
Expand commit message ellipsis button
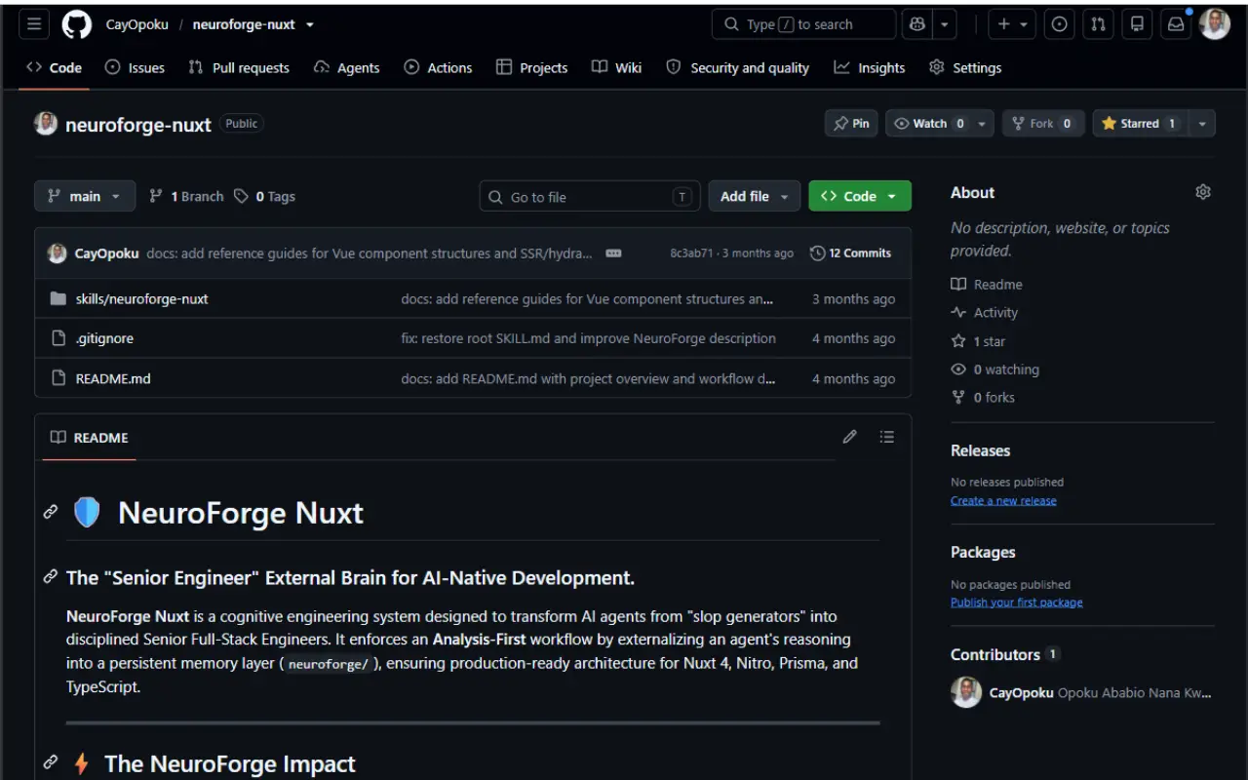coord(613,253)
